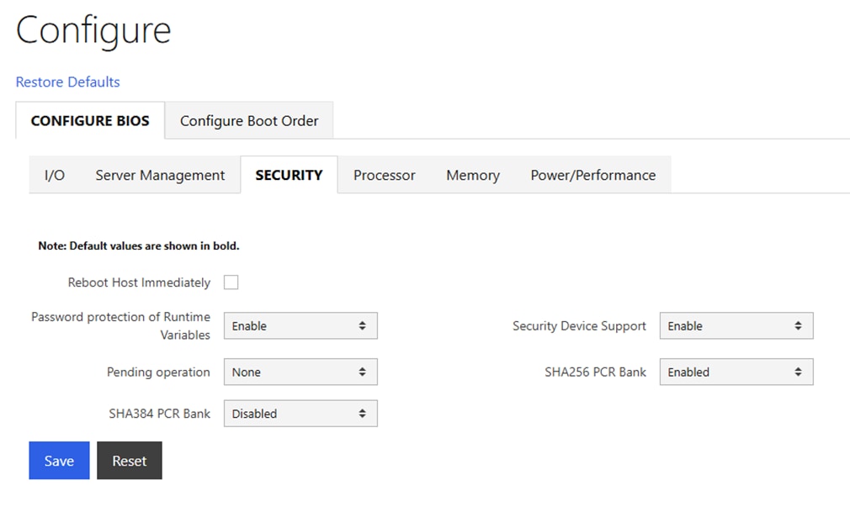Click arrow icon on Pending operation select
Image resolution: width=850 pixels, height=512 pixels.
tap(362, 372)
